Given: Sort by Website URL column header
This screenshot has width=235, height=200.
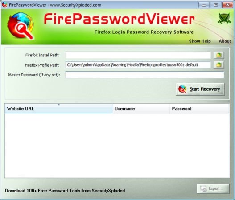Looking at the screenshot, I should point(58,108).
